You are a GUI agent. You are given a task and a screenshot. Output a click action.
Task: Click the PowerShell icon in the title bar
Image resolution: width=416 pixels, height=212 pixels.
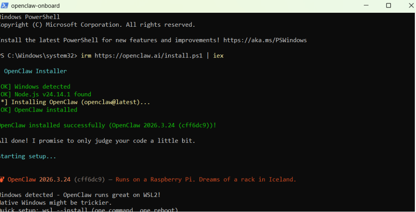pos(4,6)
